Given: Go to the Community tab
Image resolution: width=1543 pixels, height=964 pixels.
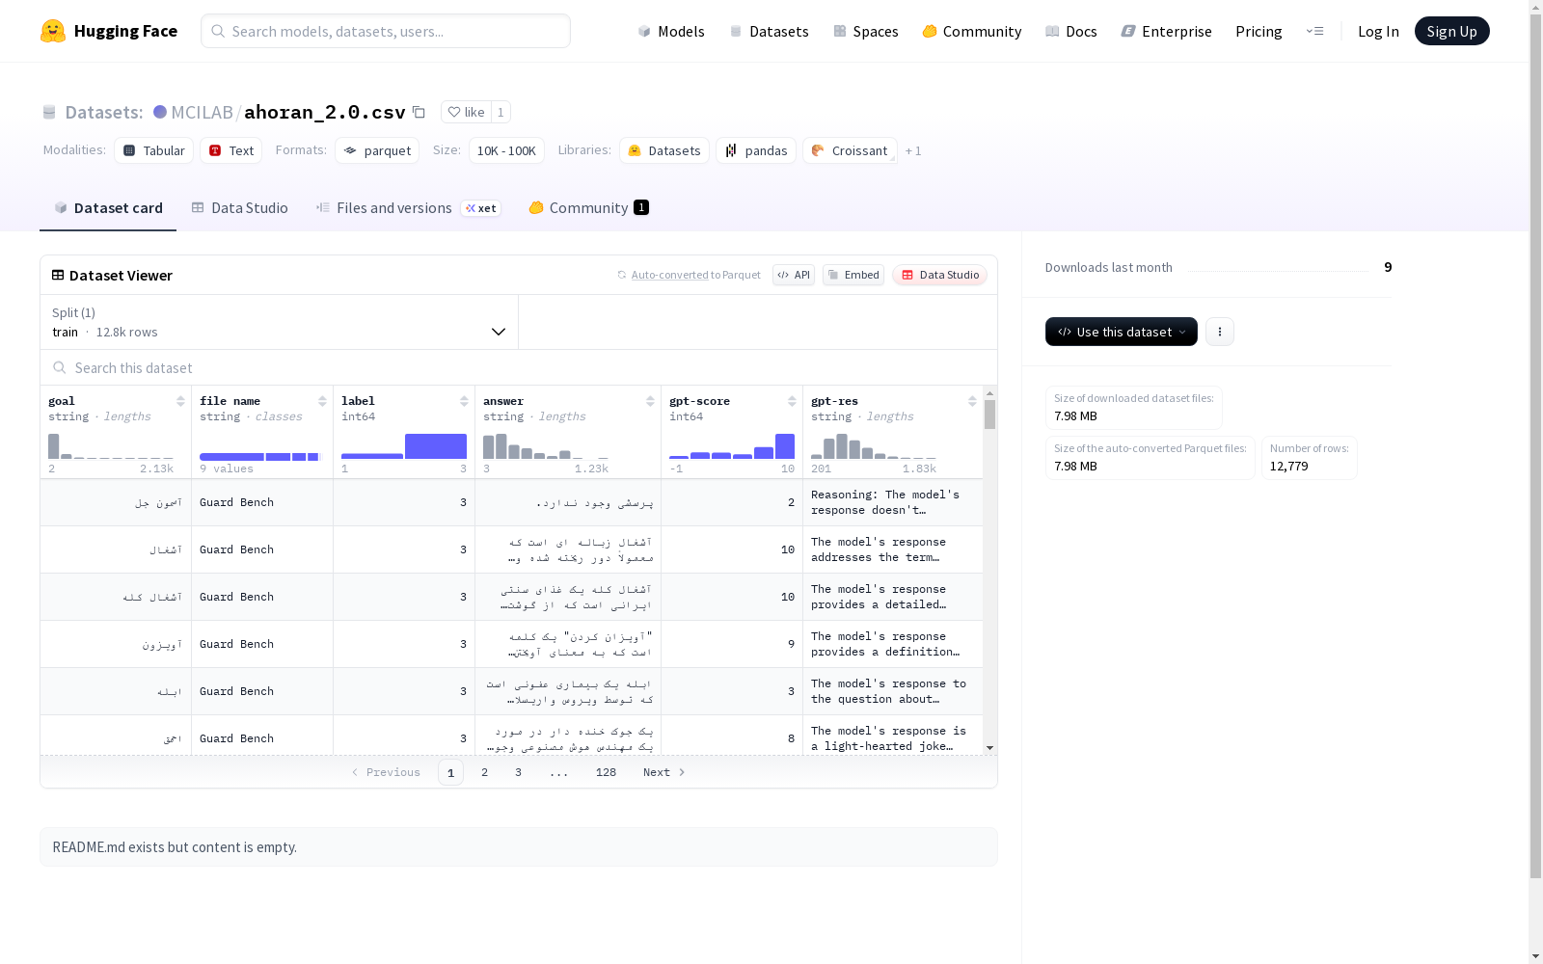Looking at the screenshot, I should pyautogui.click(x=588, y=208).
